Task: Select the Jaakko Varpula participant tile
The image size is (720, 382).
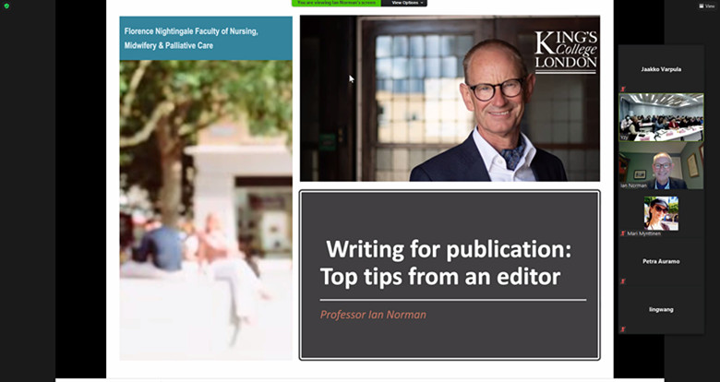Action: [661, 69]
